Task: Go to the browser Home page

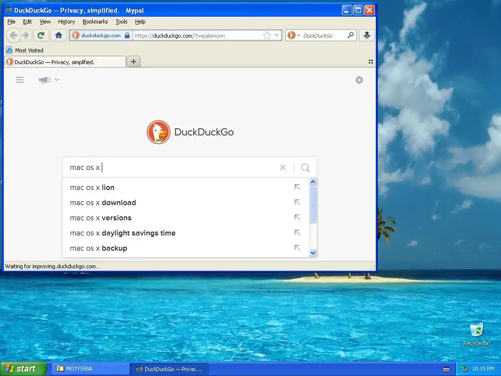Action: tap(59, 35)
